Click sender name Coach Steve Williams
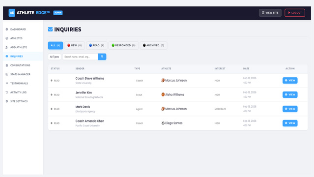 coord(90,78)
